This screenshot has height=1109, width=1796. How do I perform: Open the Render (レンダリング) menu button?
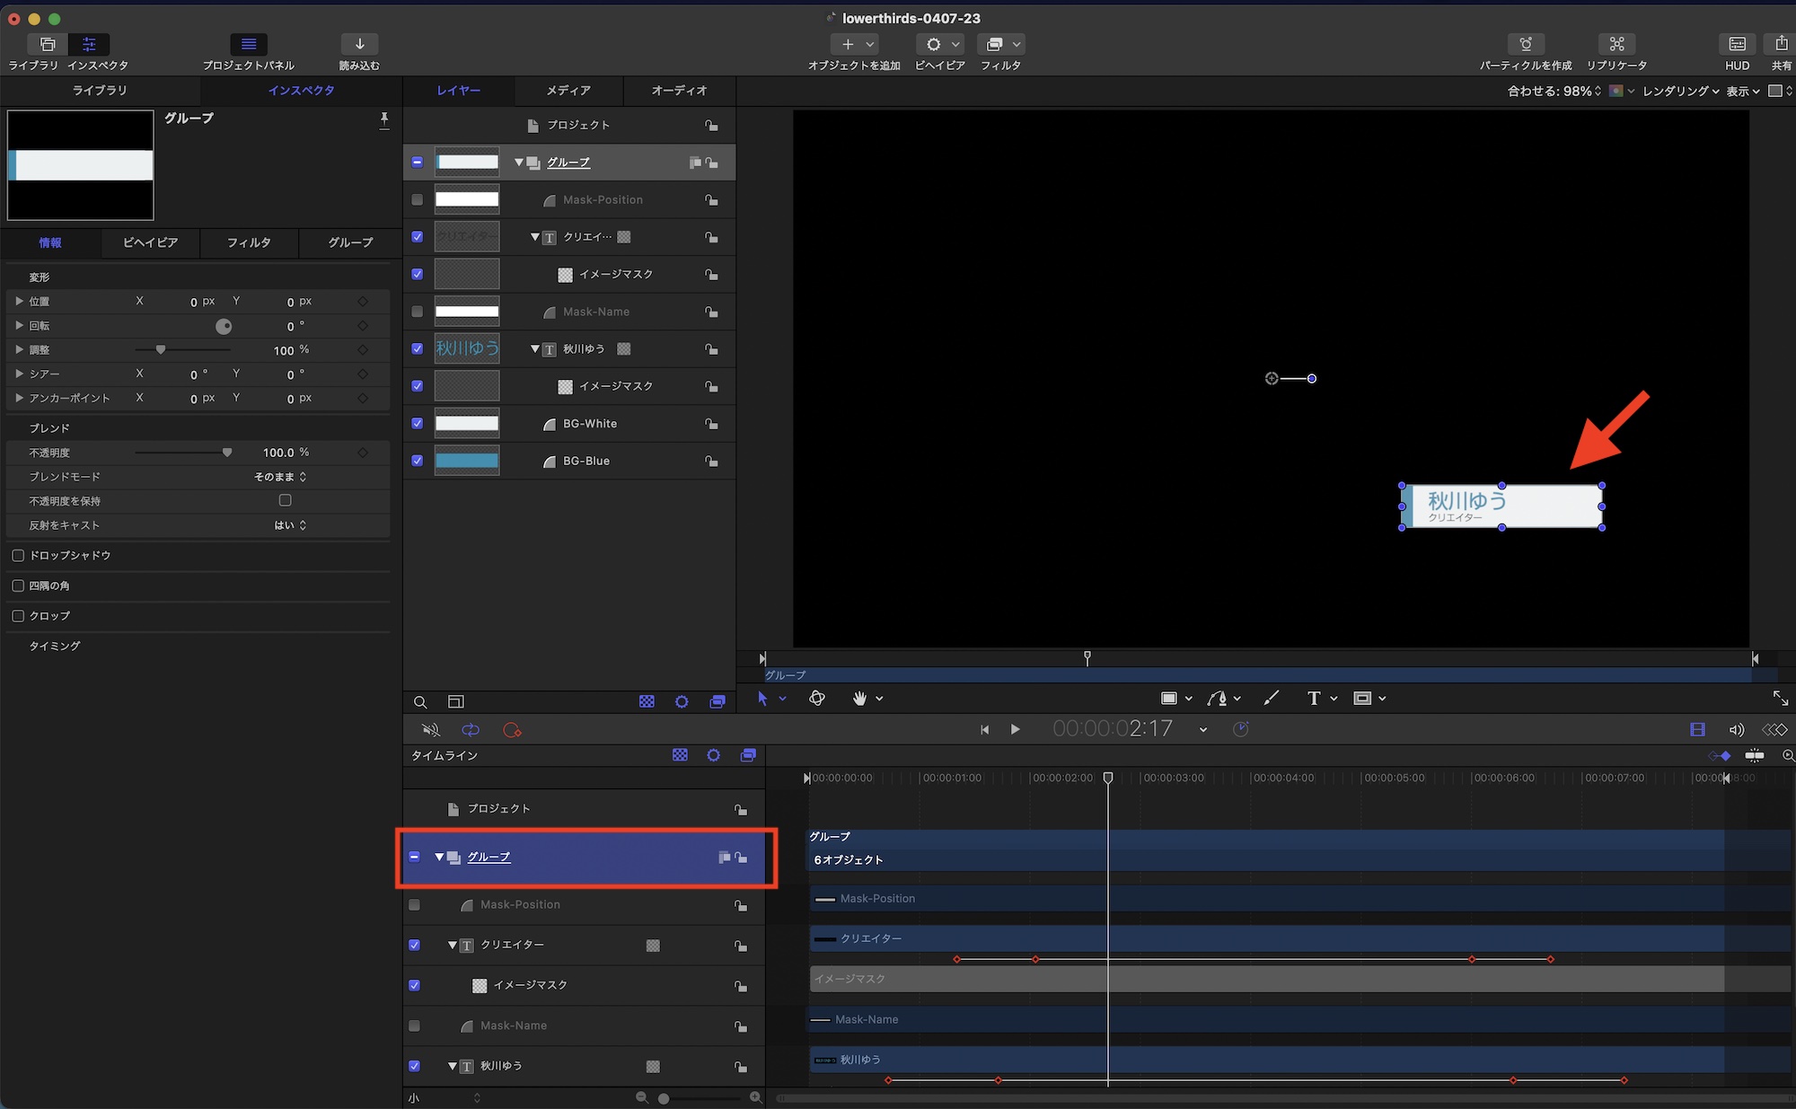[1680, 91]
